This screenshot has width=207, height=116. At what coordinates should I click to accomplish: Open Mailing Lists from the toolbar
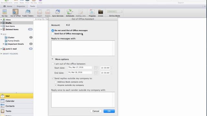click(81, 13)
